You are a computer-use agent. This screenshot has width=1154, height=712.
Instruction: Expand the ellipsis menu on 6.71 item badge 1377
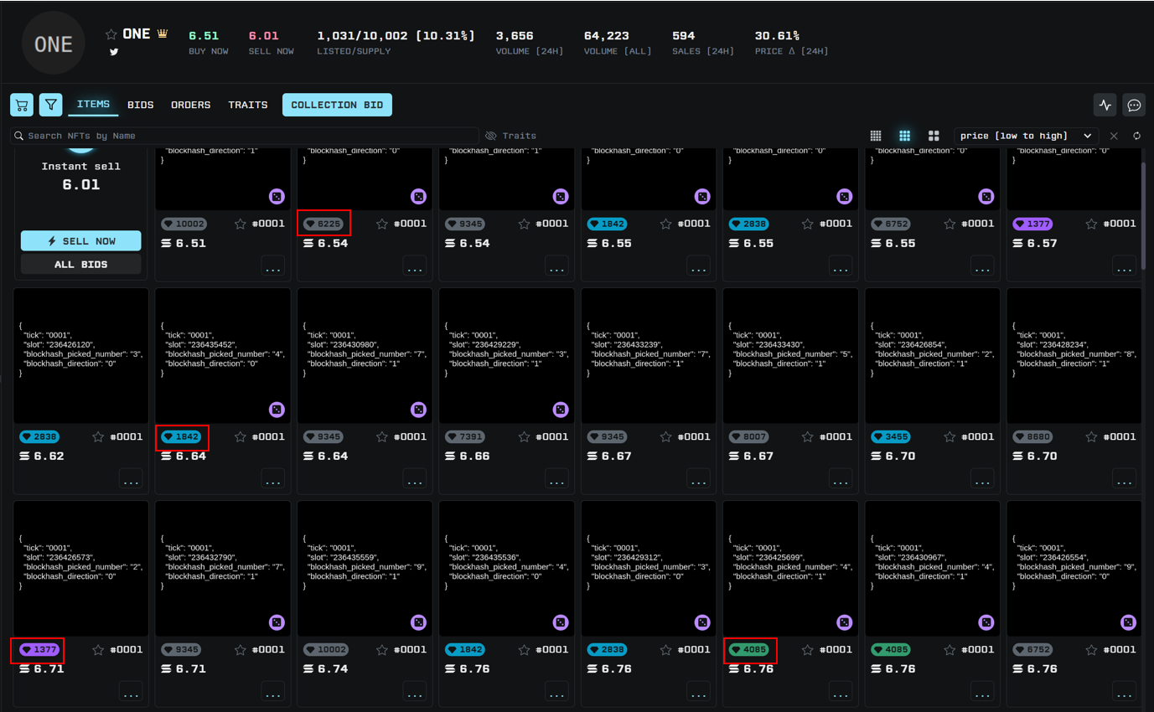[x=131, y=692]
